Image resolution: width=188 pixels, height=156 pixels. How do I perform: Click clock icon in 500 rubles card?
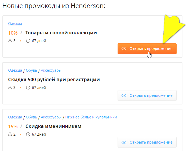[x=28, y=88]
